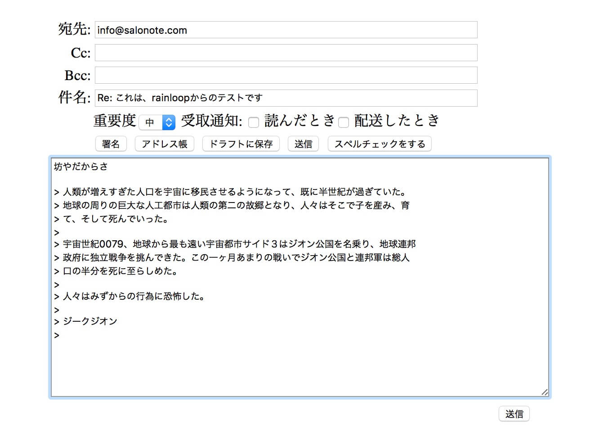The height and width of the screenshot is (441, 590).
Task: Click the quoted line 人々はみずからの行為に恐怖した。
Action: 130,296
